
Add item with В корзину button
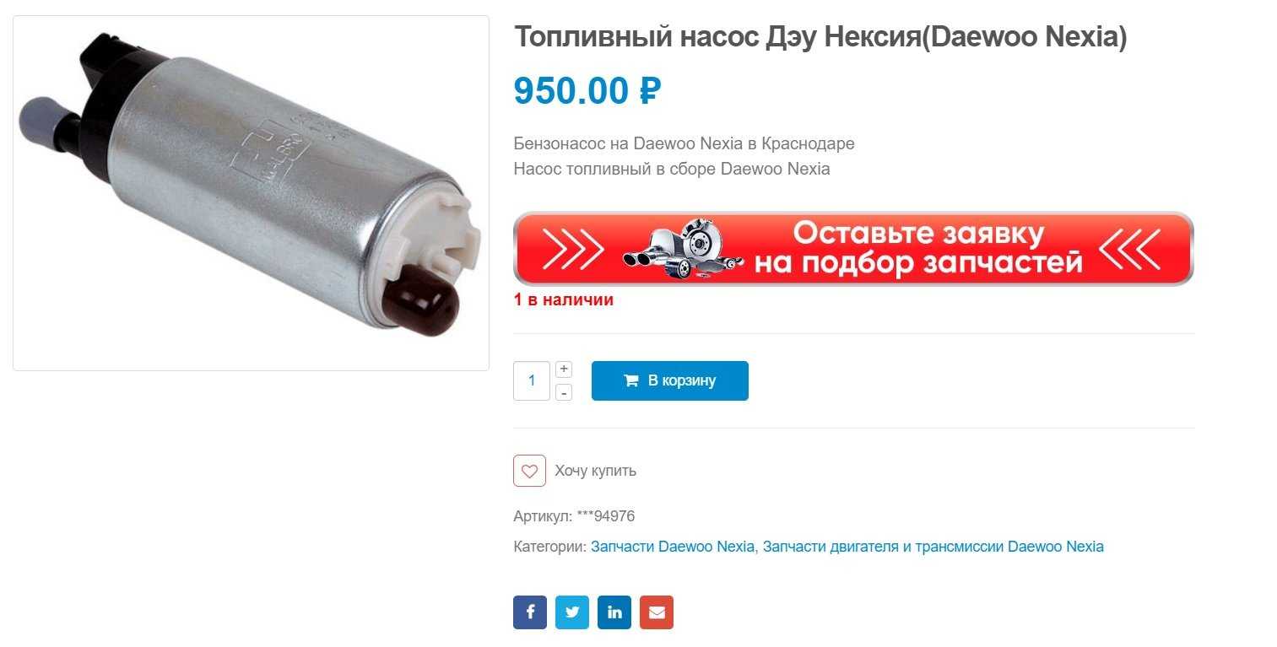click(x=670, y=380)
